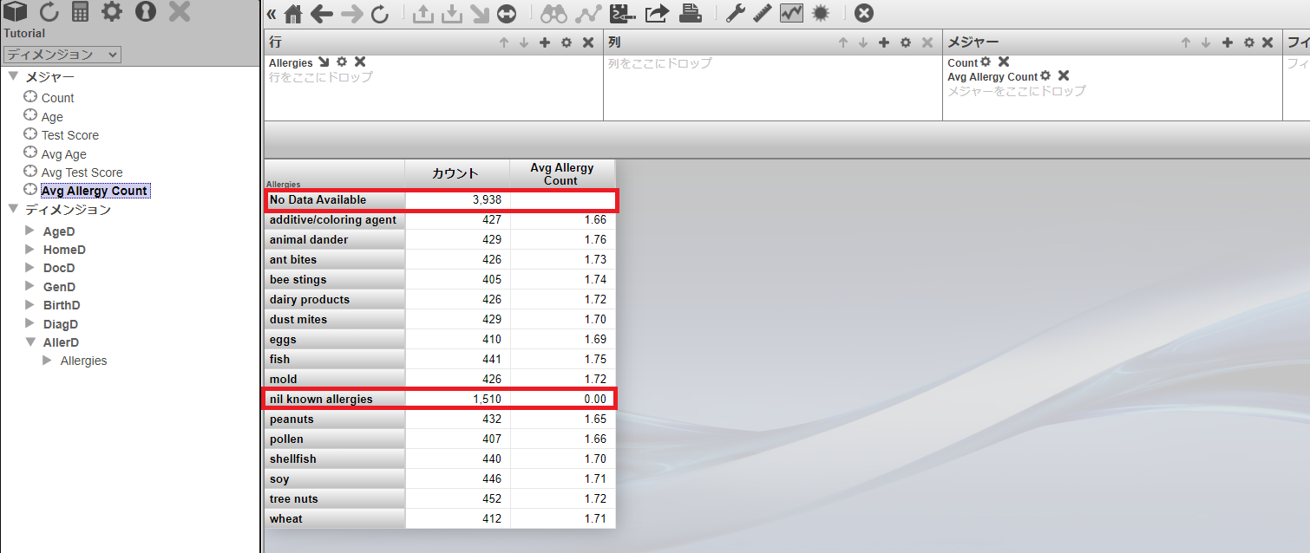Remove Avg Allergy Count from measures box
The image size is (1310, 553).
(1064, 76)
